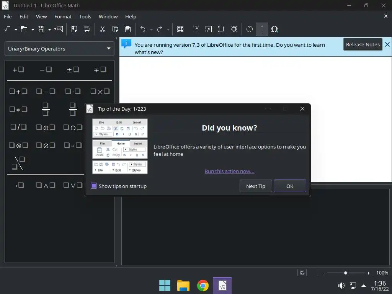Click the Attach to email icon
The width and height of the screenshot is (392, 294).
click(x=59, y=29)
